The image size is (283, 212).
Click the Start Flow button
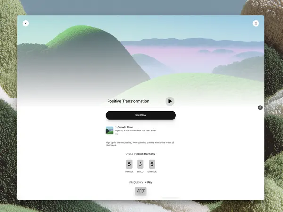coord(141,115)
